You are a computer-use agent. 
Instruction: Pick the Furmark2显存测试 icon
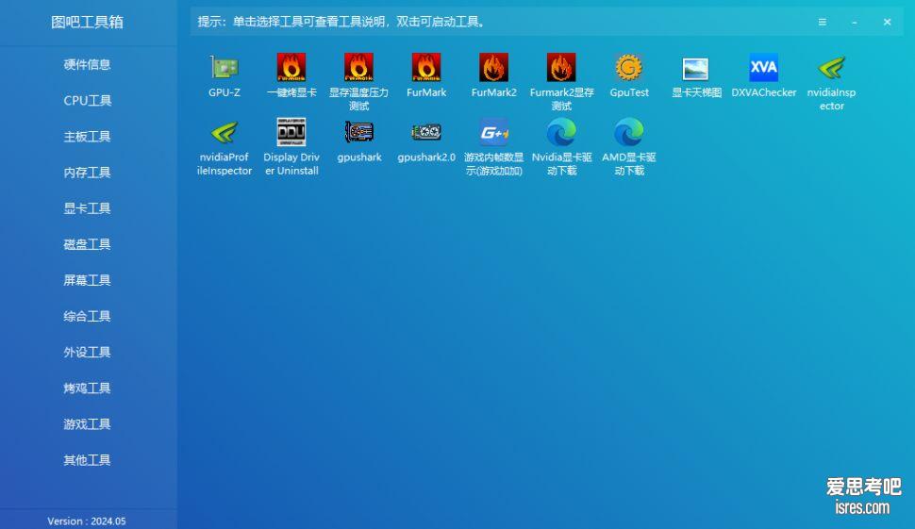[561, 68]
